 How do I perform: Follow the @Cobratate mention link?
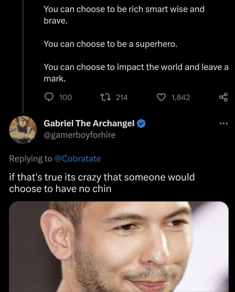78,159
